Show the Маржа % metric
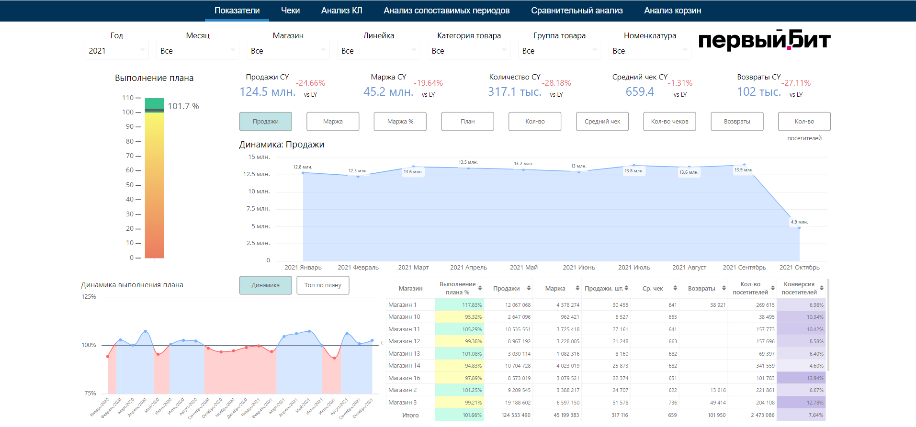 coord(400,121)
